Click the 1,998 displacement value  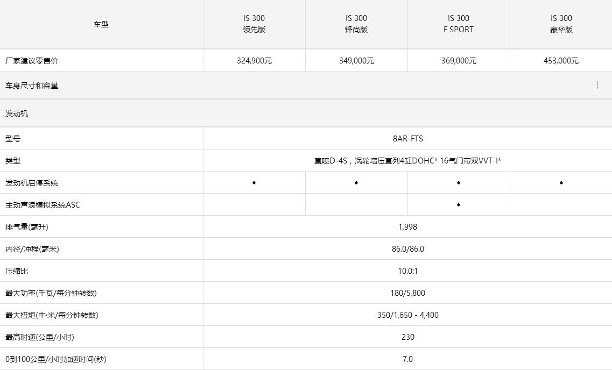pyautogui.click(x=408, y=227)
